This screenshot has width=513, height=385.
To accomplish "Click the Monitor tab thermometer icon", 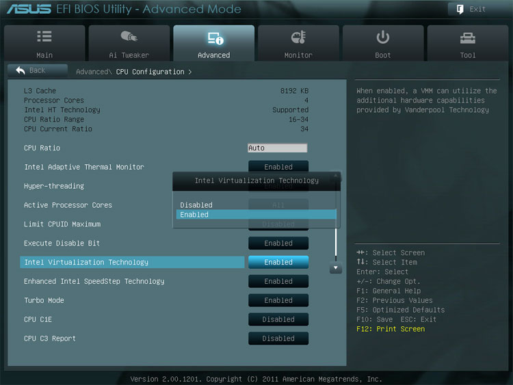I will (x=298, y=37).
